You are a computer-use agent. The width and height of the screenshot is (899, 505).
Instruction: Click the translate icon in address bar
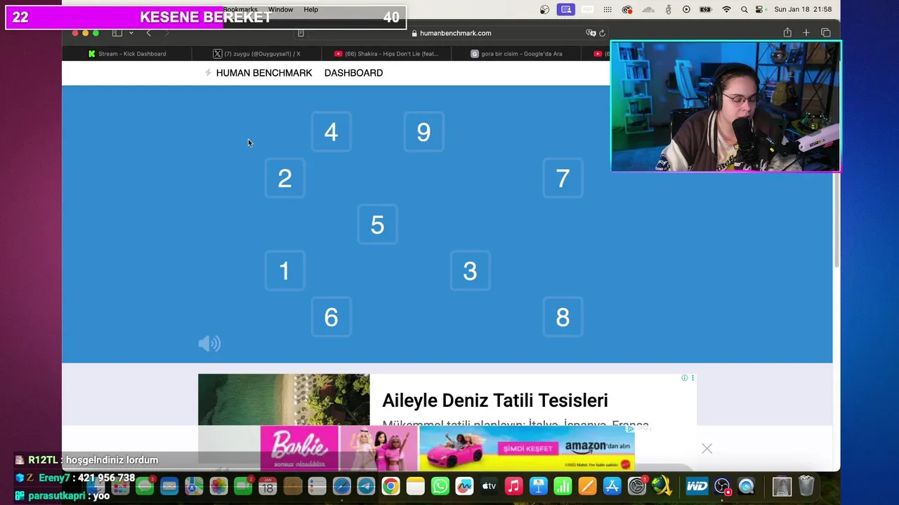(591, 33)
